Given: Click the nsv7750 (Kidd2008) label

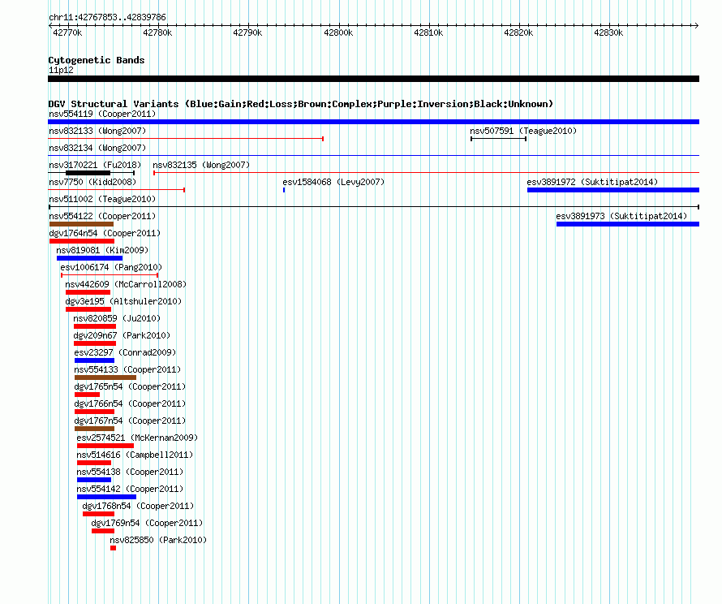Looking at the screenshot, I should [92, 182].
